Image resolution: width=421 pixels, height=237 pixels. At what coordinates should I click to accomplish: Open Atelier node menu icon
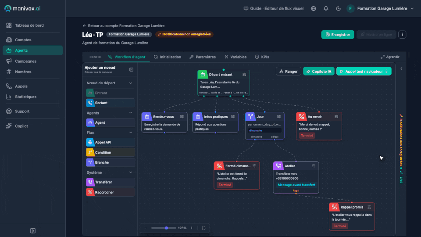313,166
